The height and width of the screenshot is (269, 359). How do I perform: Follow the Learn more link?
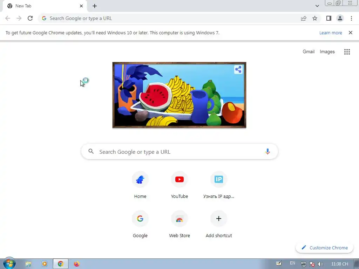331,33
